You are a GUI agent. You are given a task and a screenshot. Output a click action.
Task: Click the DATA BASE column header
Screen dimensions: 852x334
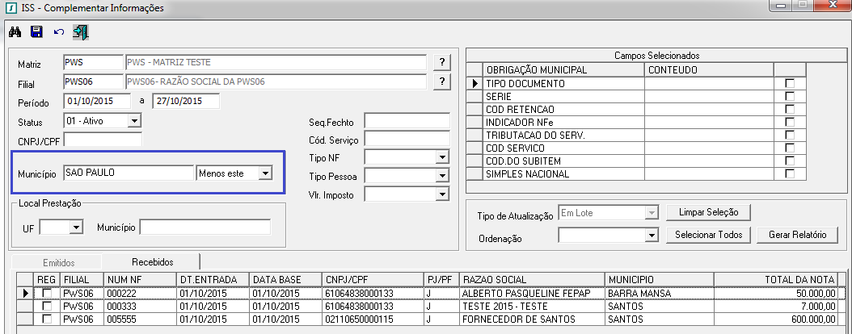click(285, 279)
